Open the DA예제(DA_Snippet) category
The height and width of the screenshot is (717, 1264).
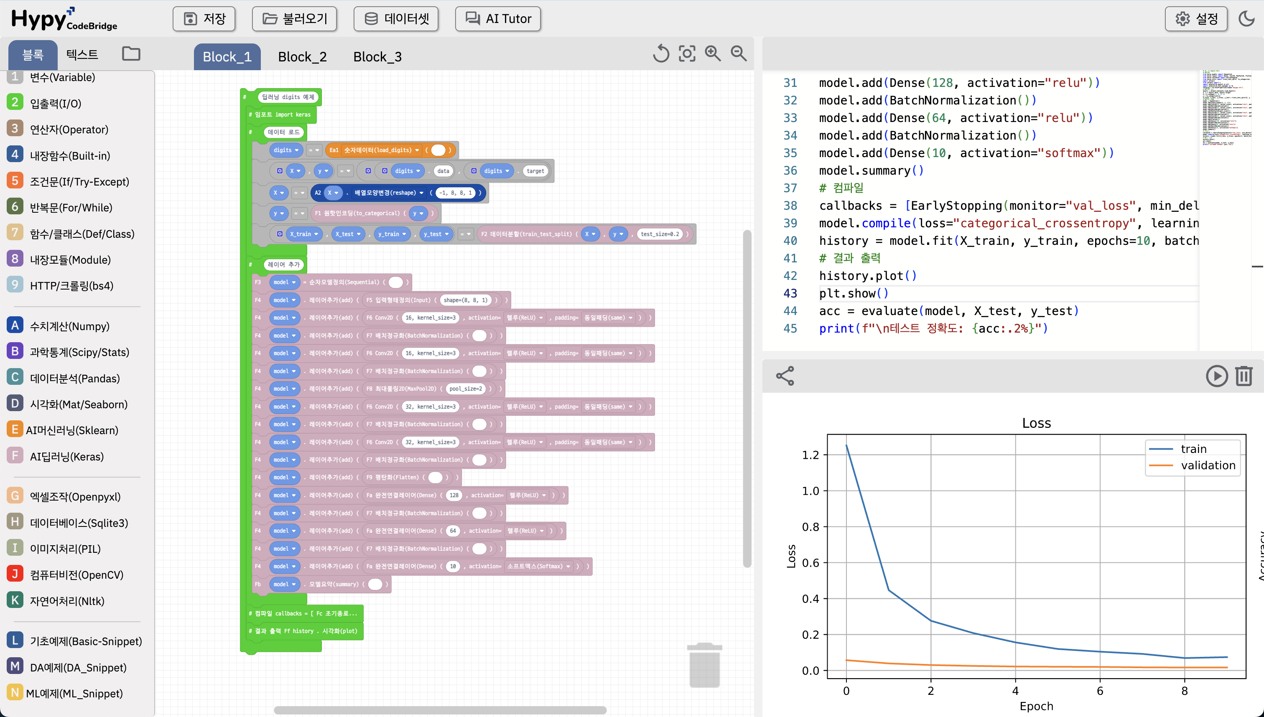[x=67, y=667]
